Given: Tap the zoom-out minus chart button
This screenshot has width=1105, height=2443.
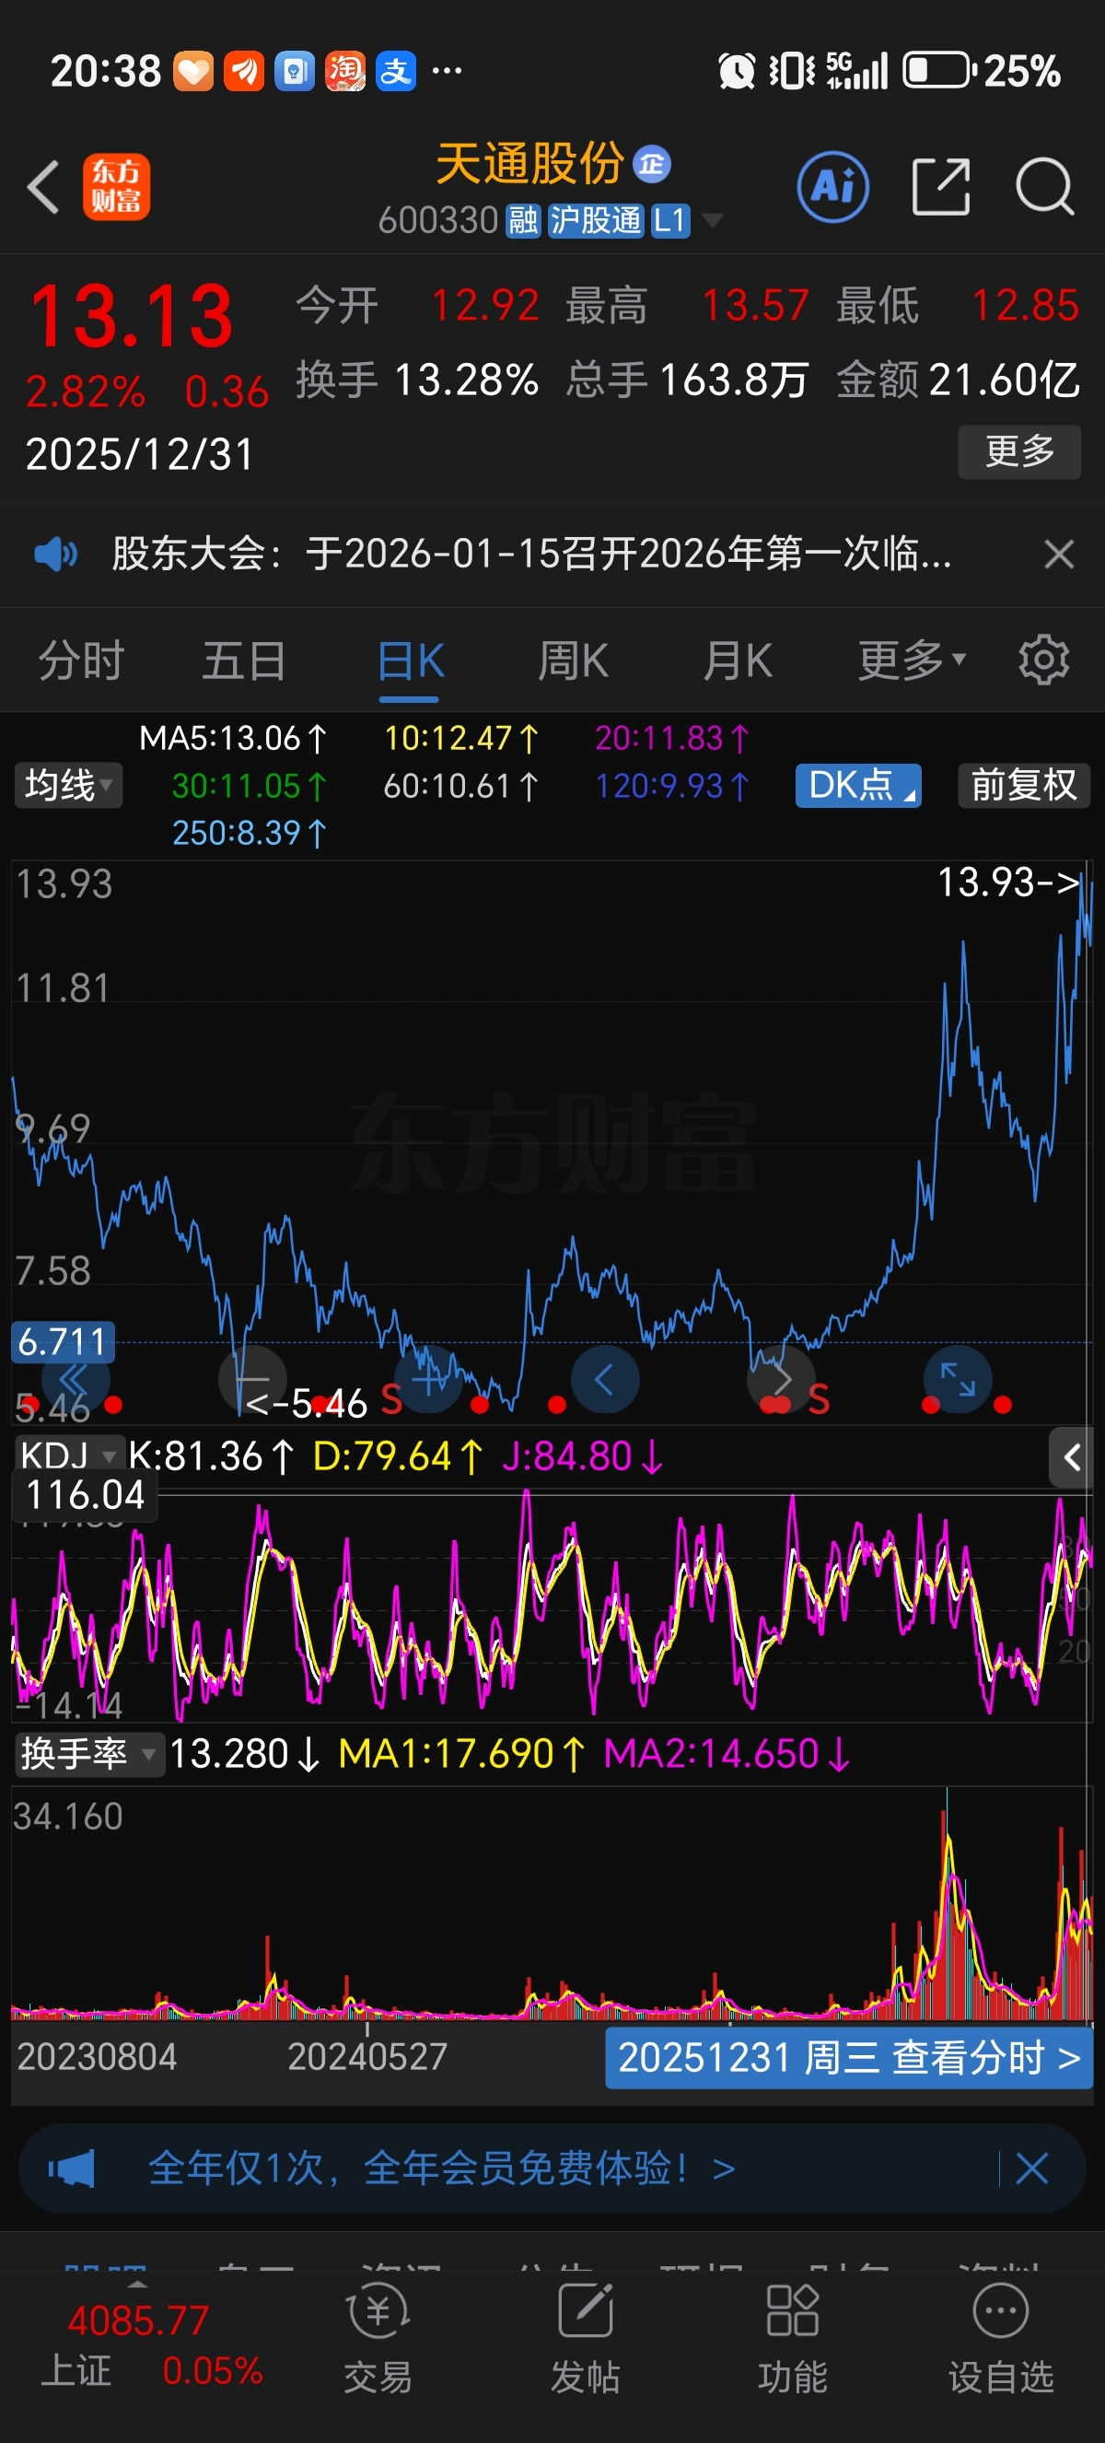Looking at the screenshot, I should pyautogui.click(x=252, y=1379).
